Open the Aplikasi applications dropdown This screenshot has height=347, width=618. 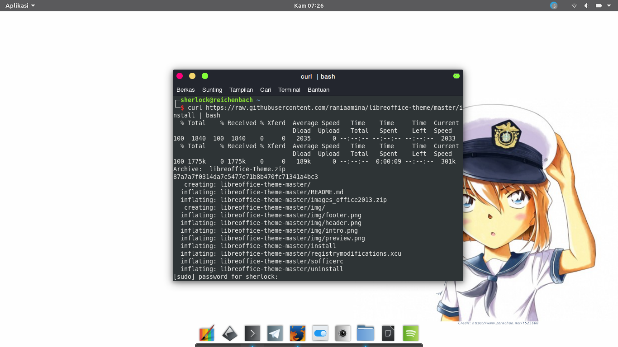pos(20,5)
